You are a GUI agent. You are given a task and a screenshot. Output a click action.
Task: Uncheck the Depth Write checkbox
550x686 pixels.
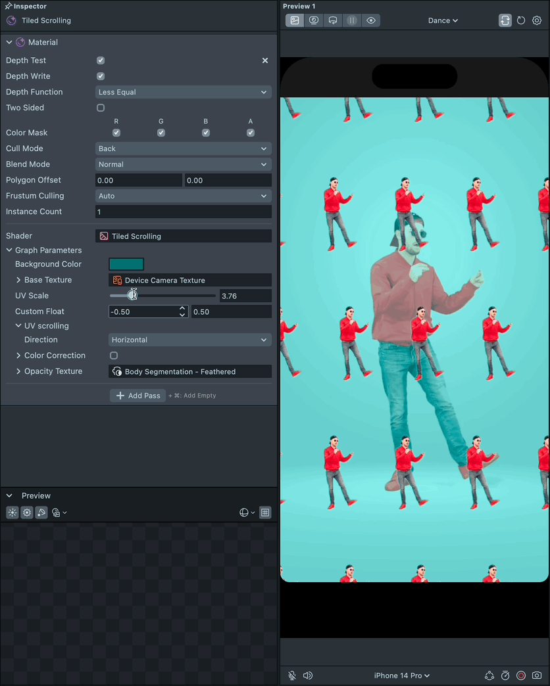click(x=101, y=76)
